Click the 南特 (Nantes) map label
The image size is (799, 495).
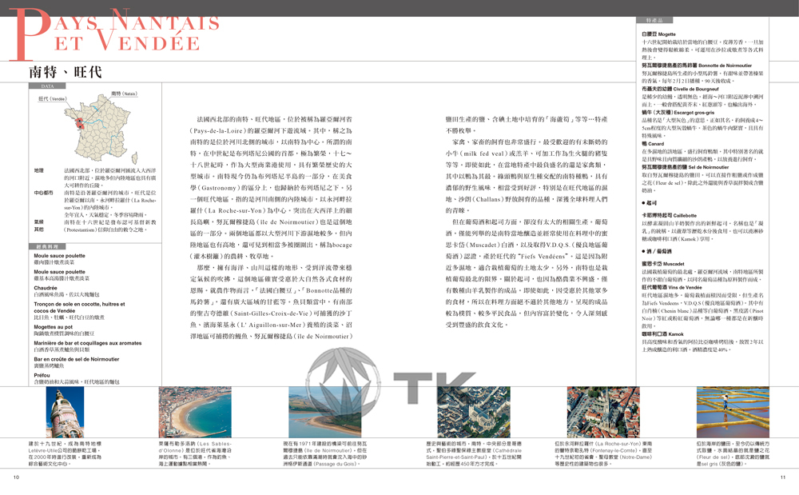pyautogui.click(x=124, y=94)
